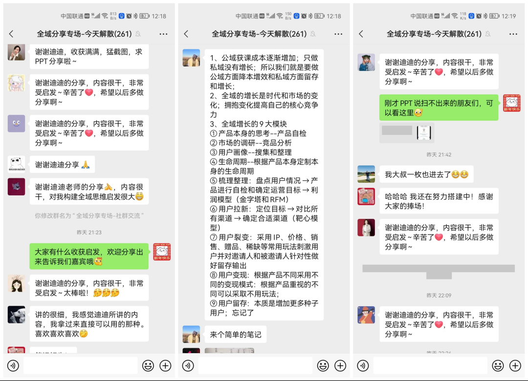Tap dog avatar beside '讲的很细' message
528x381 pixels.
coord(16,315)
